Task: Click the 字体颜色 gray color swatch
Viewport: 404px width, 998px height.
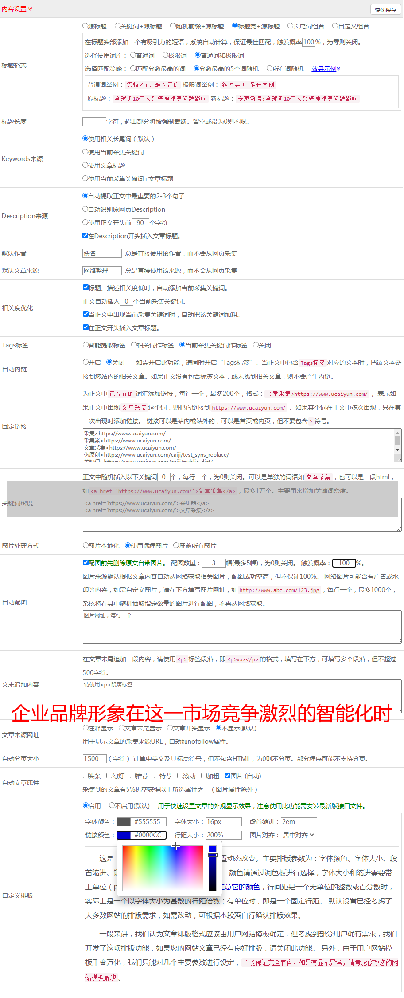Action: point(124,822)
